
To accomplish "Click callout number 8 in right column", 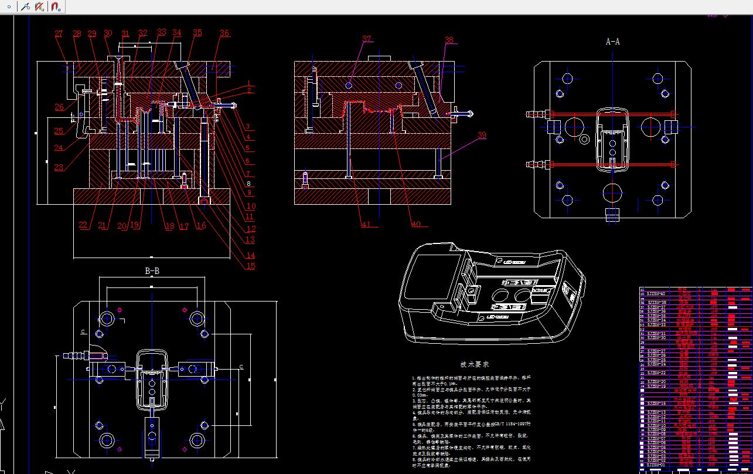I will (248, 184).
